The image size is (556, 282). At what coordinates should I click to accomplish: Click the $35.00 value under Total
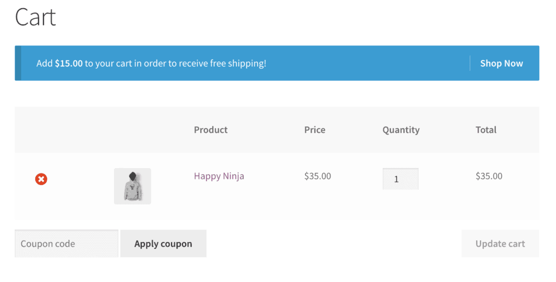click(x=489, y=176)
